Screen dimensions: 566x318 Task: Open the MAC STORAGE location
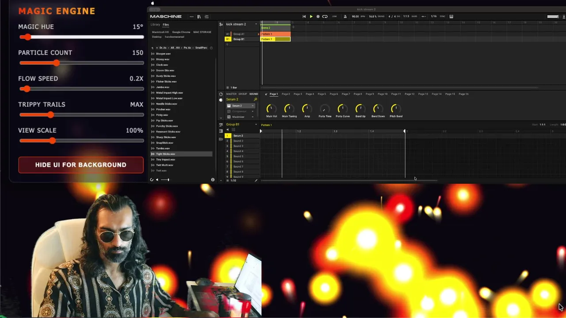click(x=202, y=32)
